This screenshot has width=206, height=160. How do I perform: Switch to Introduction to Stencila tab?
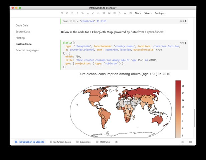click(30, 142)
